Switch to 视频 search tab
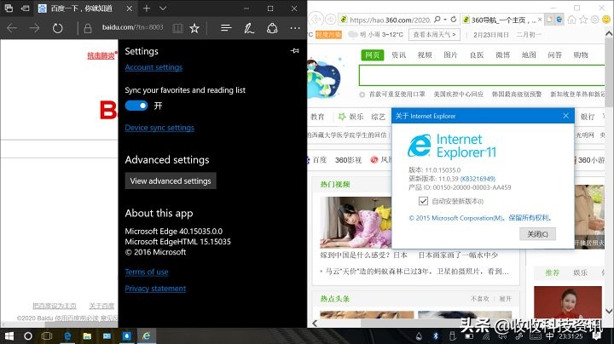This screenshot has height=344, width=614. (425, 55)
